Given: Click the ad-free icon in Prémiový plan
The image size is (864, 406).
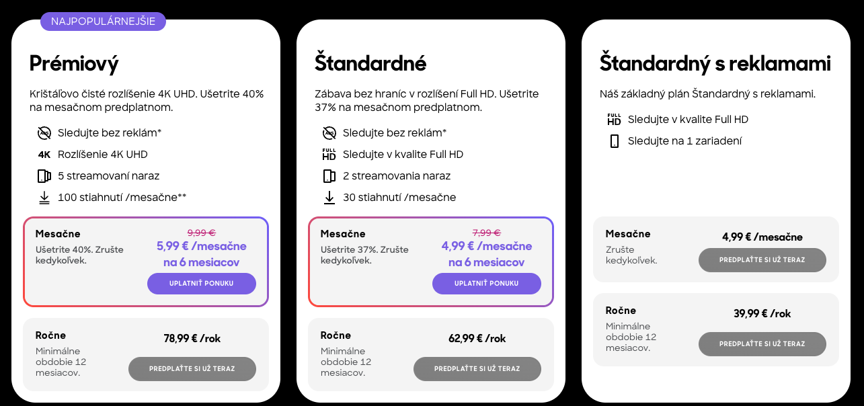Looking at the screenshot, I should tap(44, 132).
